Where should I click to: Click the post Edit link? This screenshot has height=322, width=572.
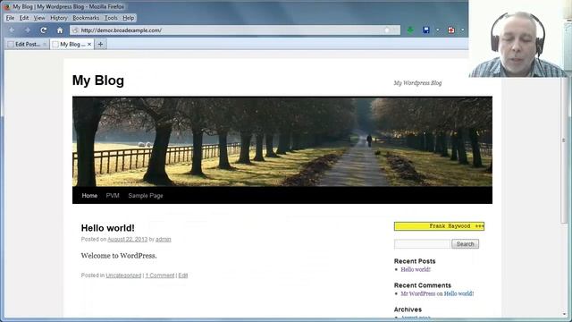[x=183, y=275]
